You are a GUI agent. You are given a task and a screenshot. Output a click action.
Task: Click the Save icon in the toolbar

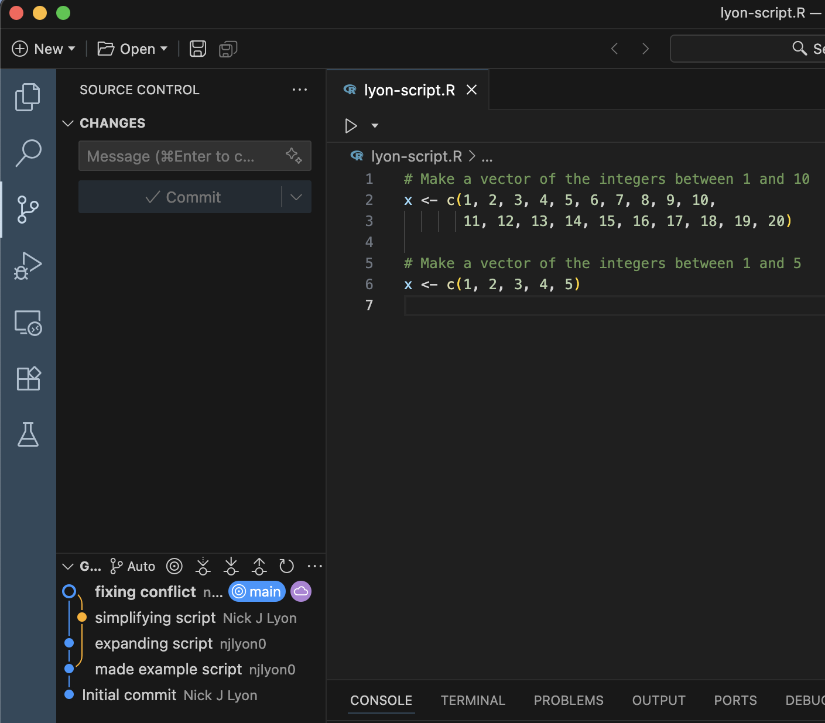pyautogui.click(x=197, y=49)
